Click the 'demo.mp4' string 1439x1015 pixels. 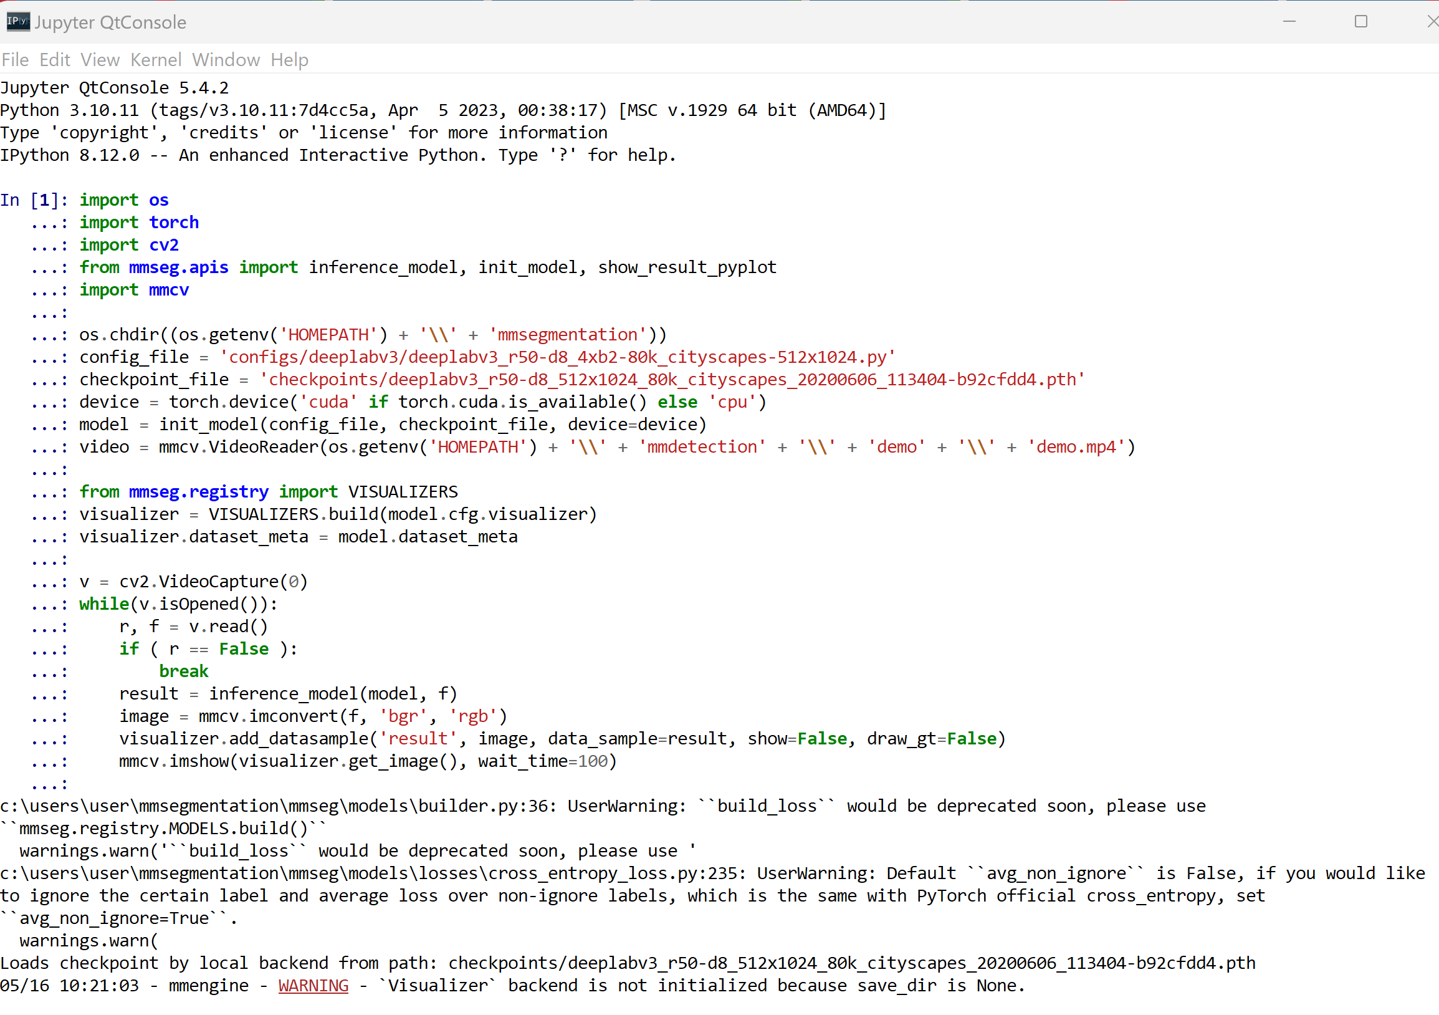tap(1076, 448)
